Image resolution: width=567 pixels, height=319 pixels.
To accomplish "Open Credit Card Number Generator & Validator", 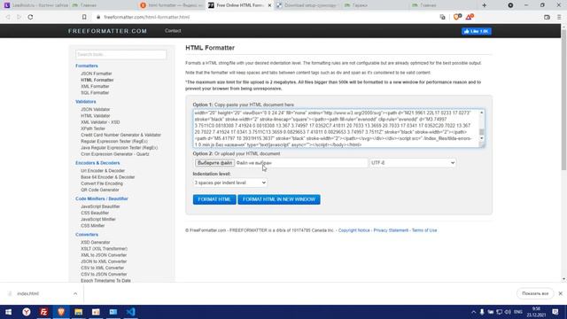I will coord(120,135).
